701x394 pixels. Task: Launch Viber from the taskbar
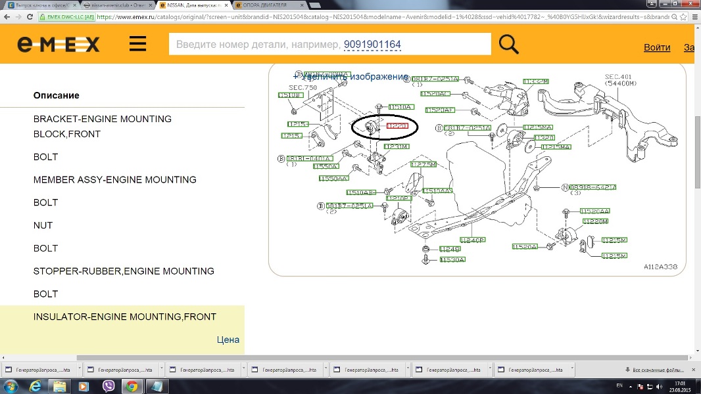tap(109, 386)
